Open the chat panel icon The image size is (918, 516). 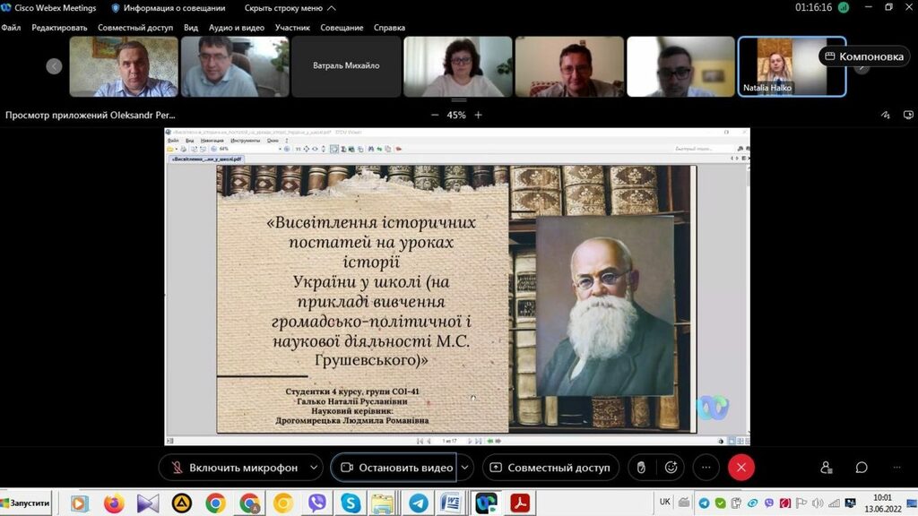(x=862, y=468)
